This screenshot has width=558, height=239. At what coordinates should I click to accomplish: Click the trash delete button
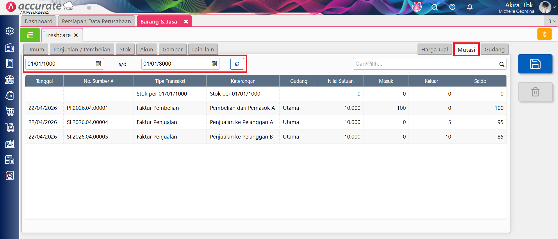pyautogui.click(x=535, y=92)
